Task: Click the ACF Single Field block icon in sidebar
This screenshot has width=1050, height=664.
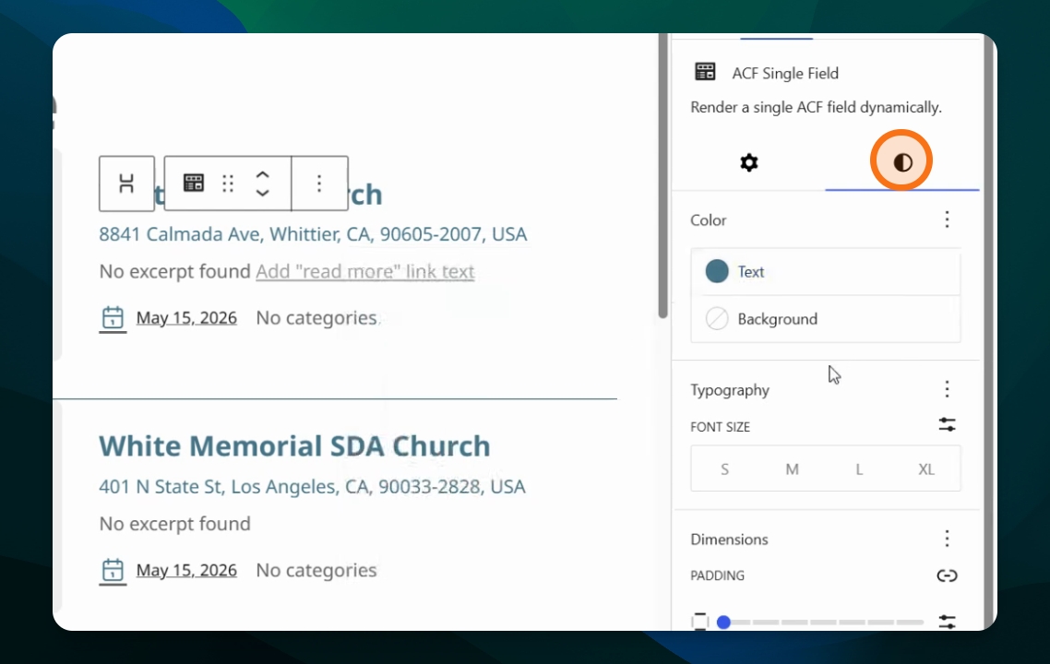Action: point(705,72)
